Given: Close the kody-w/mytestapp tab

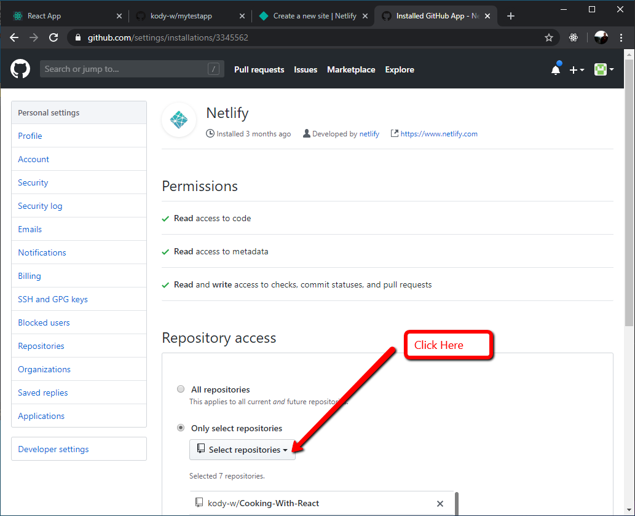Looking at the screenshot, I should (x=242, y=16).
